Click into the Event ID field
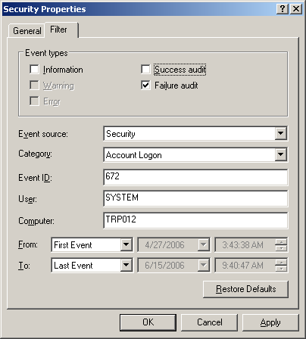The width and height of the screenshot is (306, 339). click(x=195, y=177)
